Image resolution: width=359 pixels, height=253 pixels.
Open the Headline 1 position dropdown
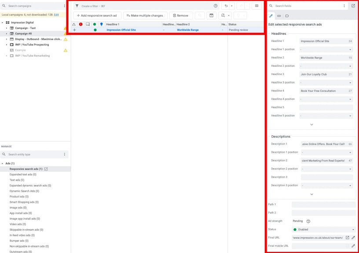(326, 49)
